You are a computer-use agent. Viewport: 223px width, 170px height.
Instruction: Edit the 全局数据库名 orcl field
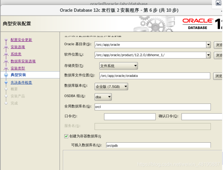tap(153, 107)
